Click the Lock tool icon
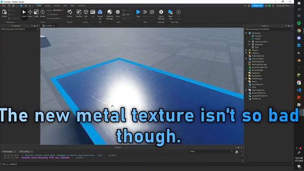304x171 pixels. 123,15
